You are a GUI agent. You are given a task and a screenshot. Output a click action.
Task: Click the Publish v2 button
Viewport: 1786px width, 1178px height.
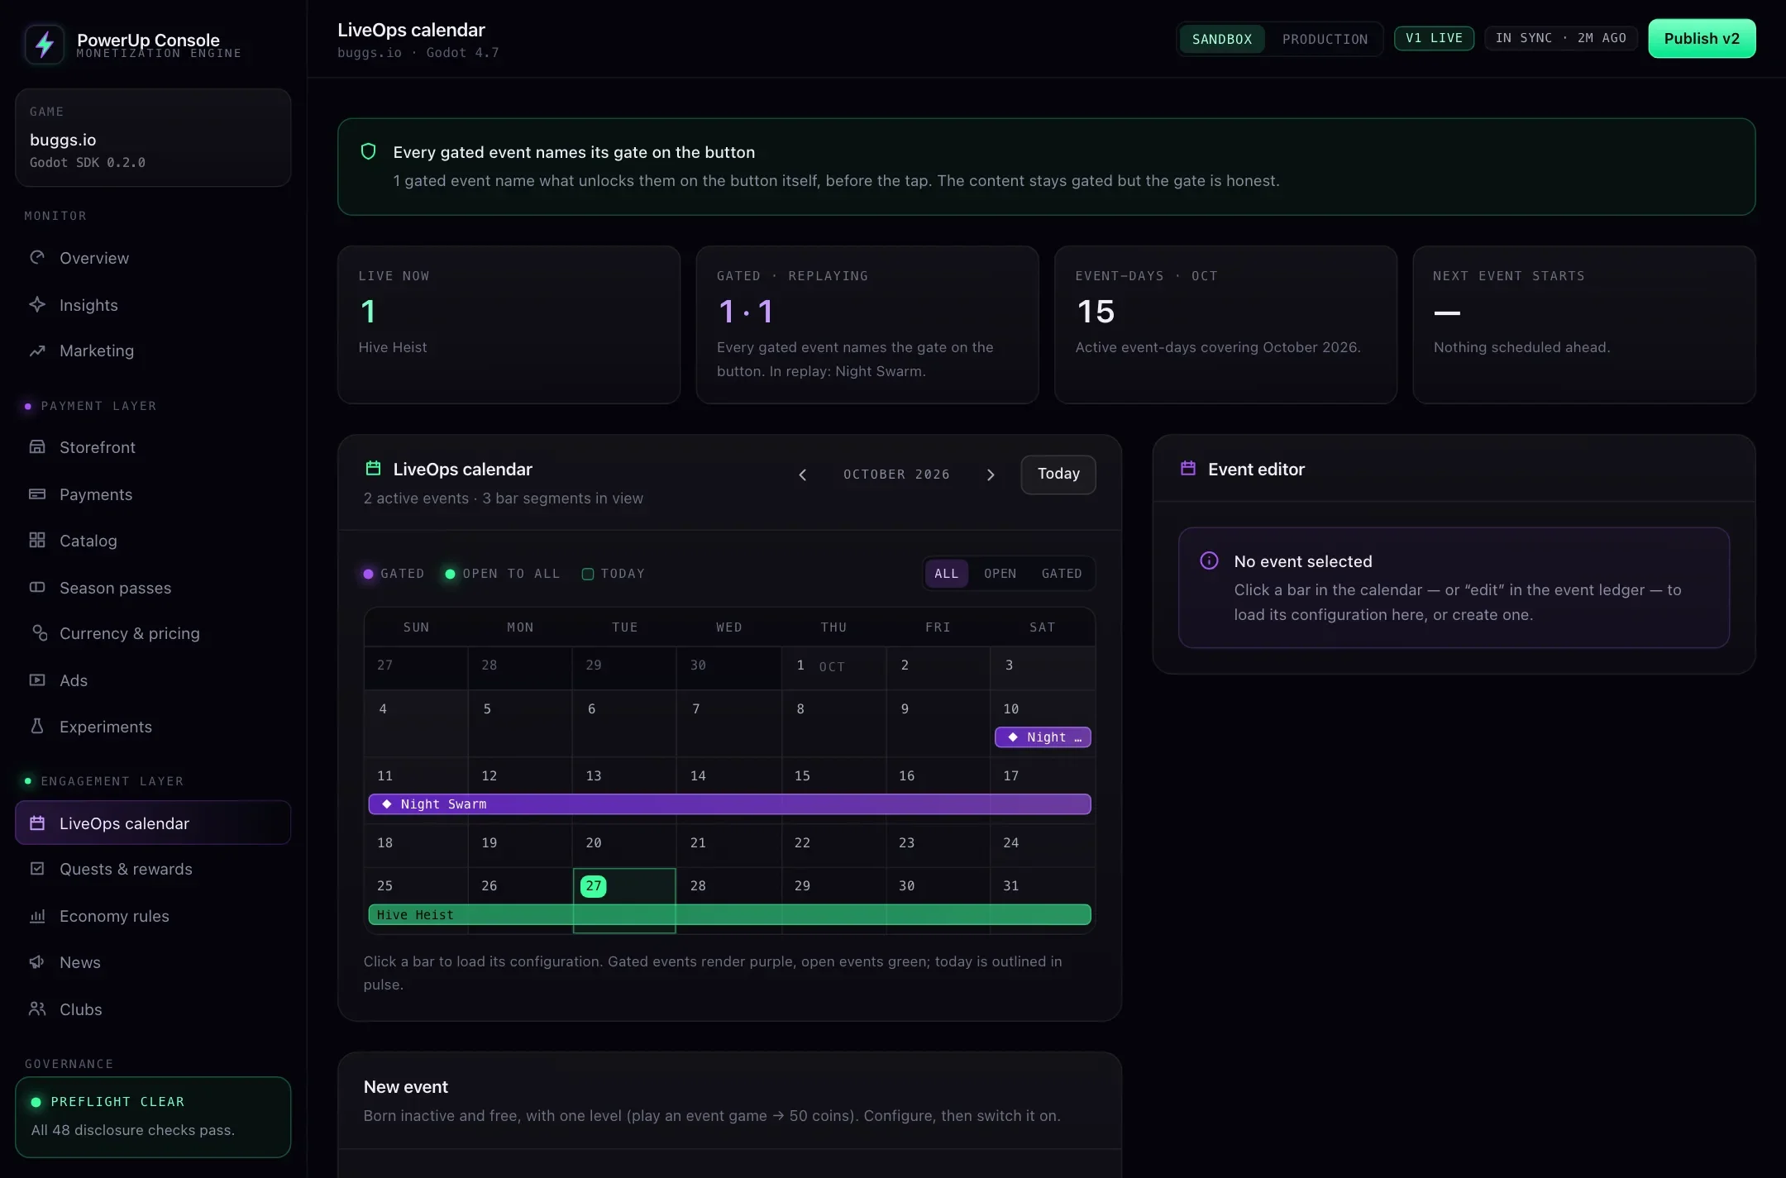coord(1702,39)
